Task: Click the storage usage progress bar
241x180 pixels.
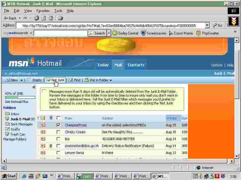Action: 20,97
